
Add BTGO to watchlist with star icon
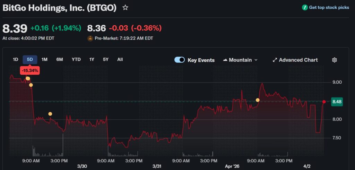pyautogui.click(x=125, y=8)
